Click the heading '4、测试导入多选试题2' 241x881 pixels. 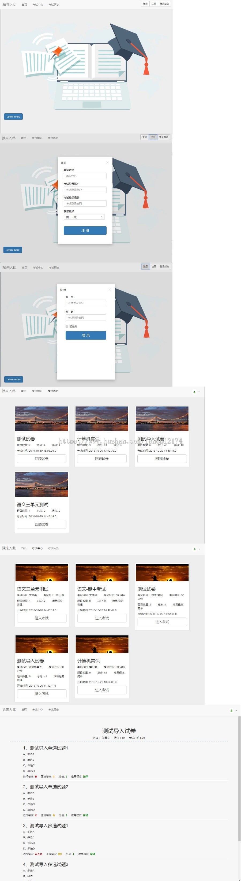click(x=46, y=864)
